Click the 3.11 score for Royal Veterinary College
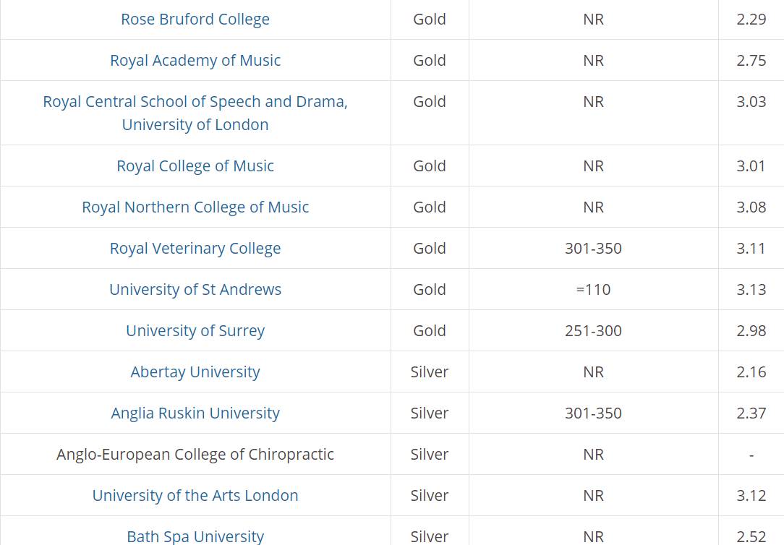784x545 pixels. pos(751,248)
